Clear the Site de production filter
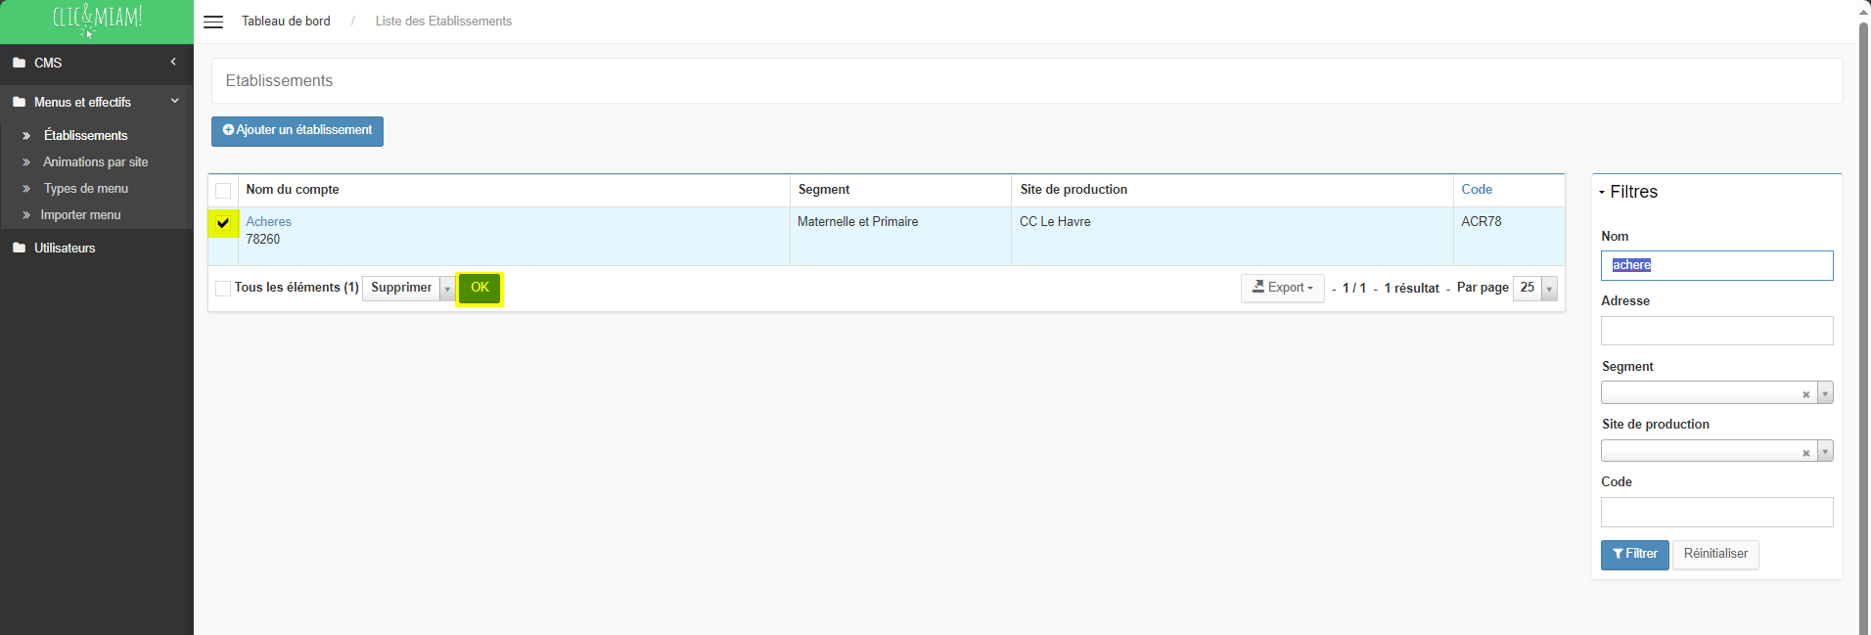1871x635 pixels. pyautogui.click(x=1805, y=452)
